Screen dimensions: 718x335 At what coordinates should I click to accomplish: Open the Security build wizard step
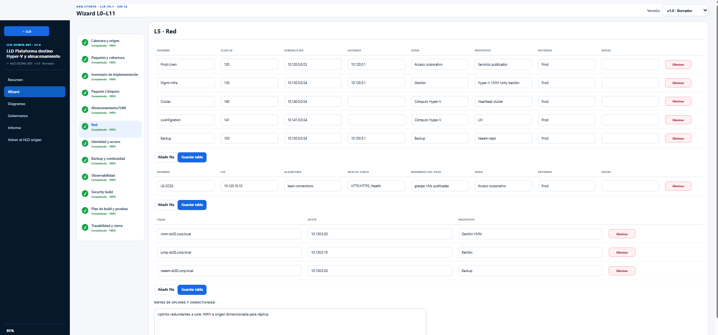[110, 194]
